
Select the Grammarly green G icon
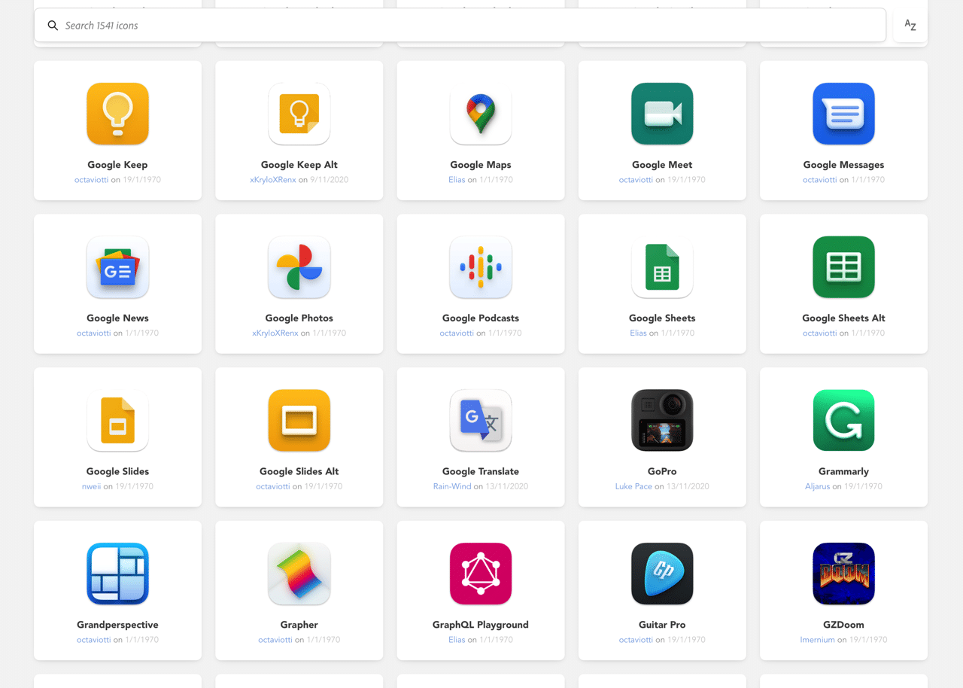(843, 421)
